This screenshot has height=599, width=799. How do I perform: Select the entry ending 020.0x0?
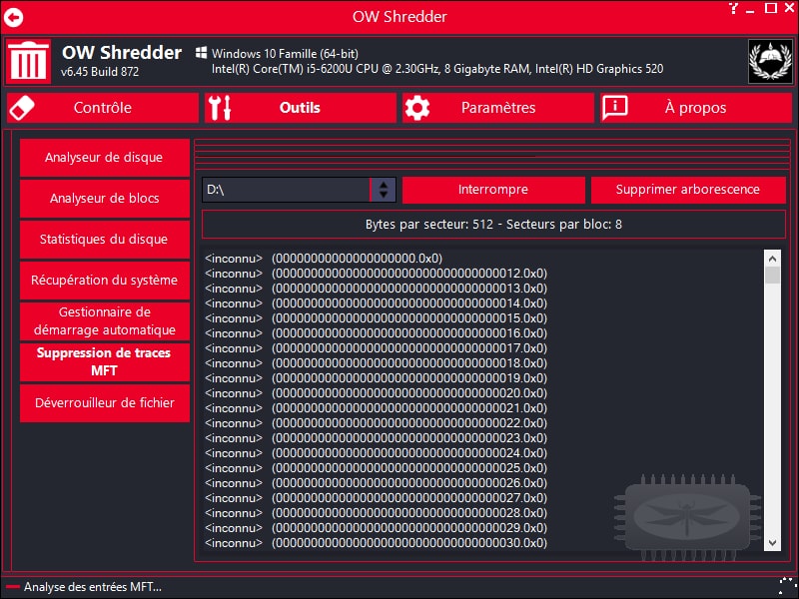pos(377,393)
